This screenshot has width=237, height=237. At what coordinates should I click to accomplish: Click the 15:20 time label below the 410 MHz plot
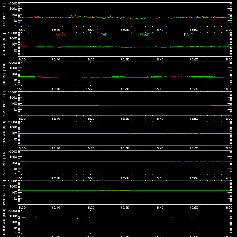(x=90, y=60)
